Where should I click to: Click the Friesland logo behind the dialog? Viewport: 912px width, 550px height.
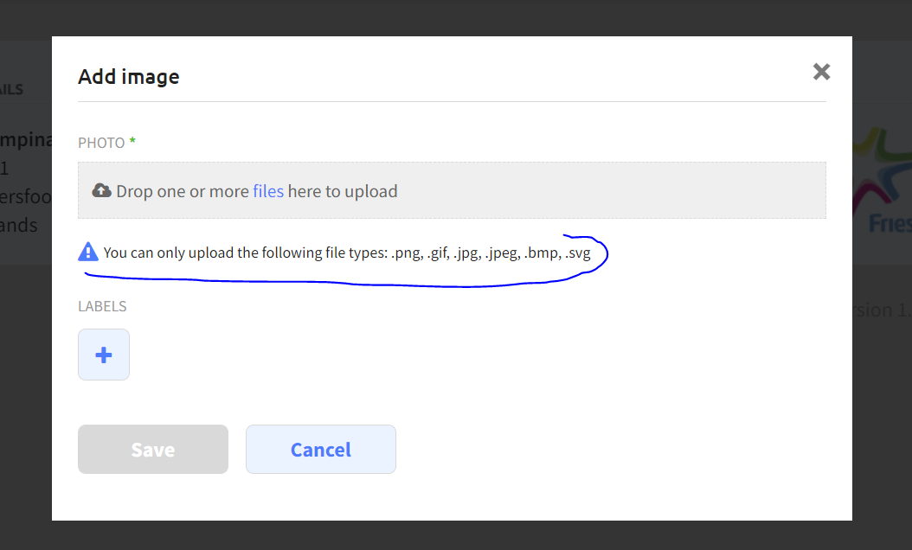tap(883, 181)
